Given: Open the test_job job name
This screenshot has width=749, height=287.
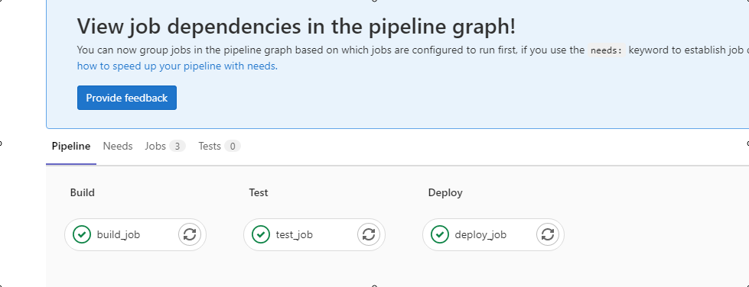Looking at the screenshot, I should click(295, 234).
